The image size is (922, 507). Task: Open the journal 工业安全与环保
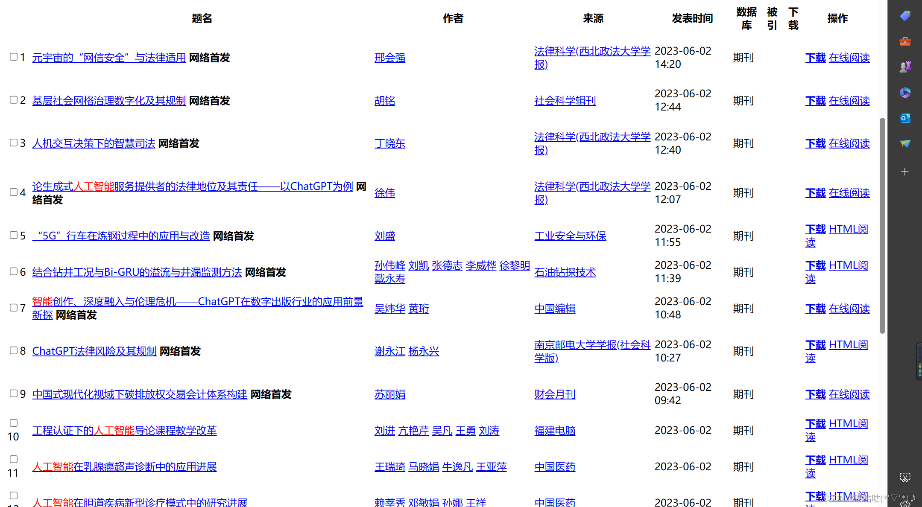570,236
